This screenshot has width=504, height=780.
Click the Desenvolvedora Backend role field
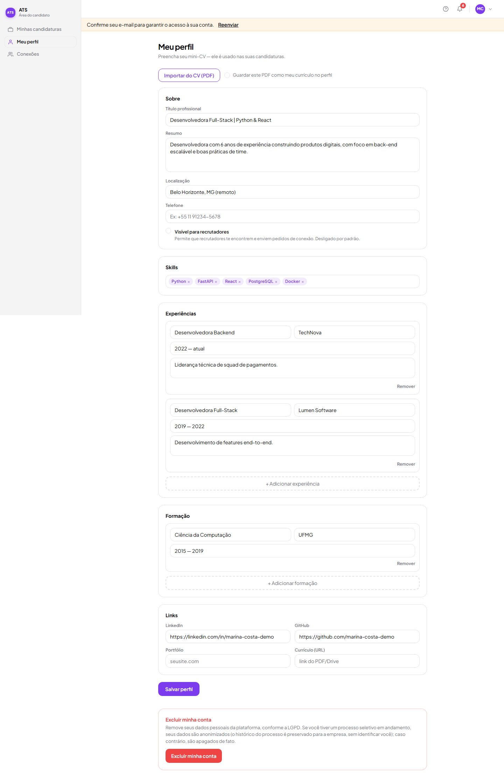pos(231,332)
